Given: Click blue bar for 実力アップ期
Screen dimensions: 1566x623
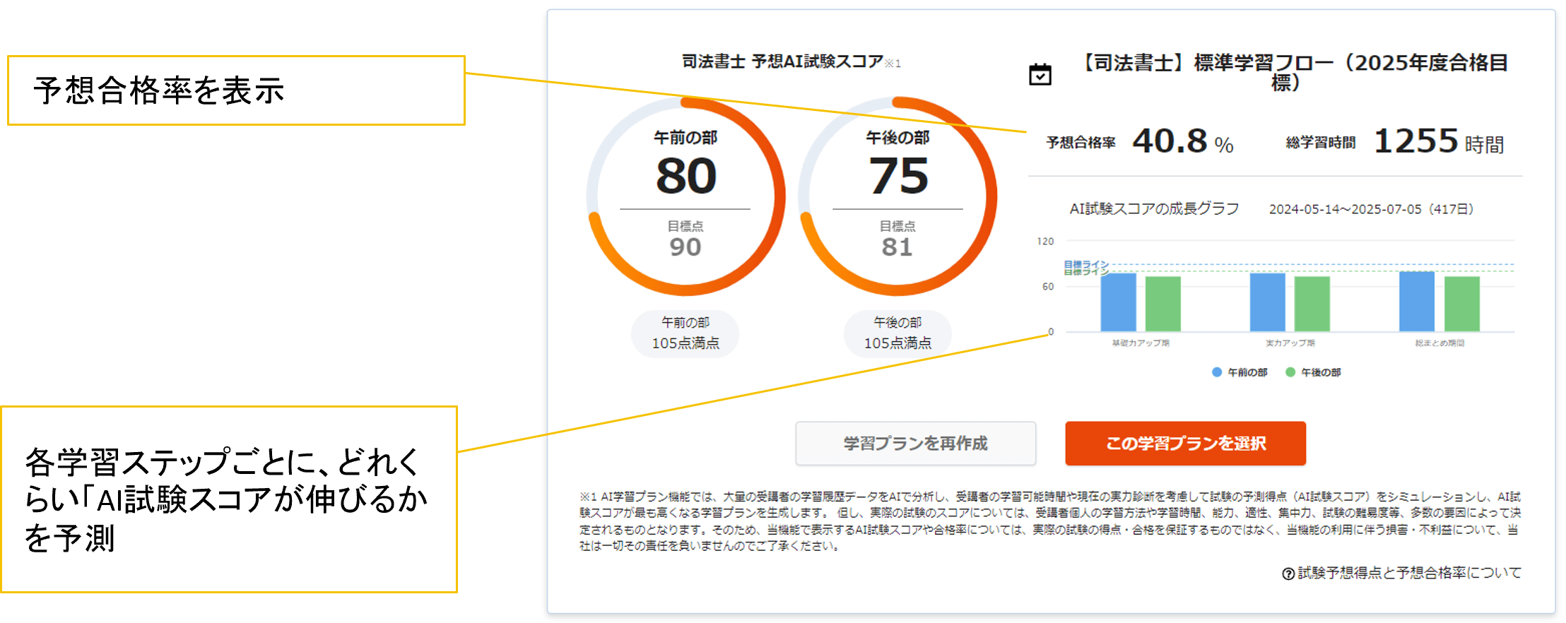Looking at the screenshot, I should pos(1268,302).
